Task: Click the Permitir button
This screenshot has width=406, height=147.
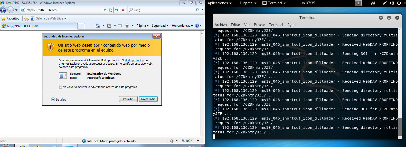Action: [x=128, y=99]
